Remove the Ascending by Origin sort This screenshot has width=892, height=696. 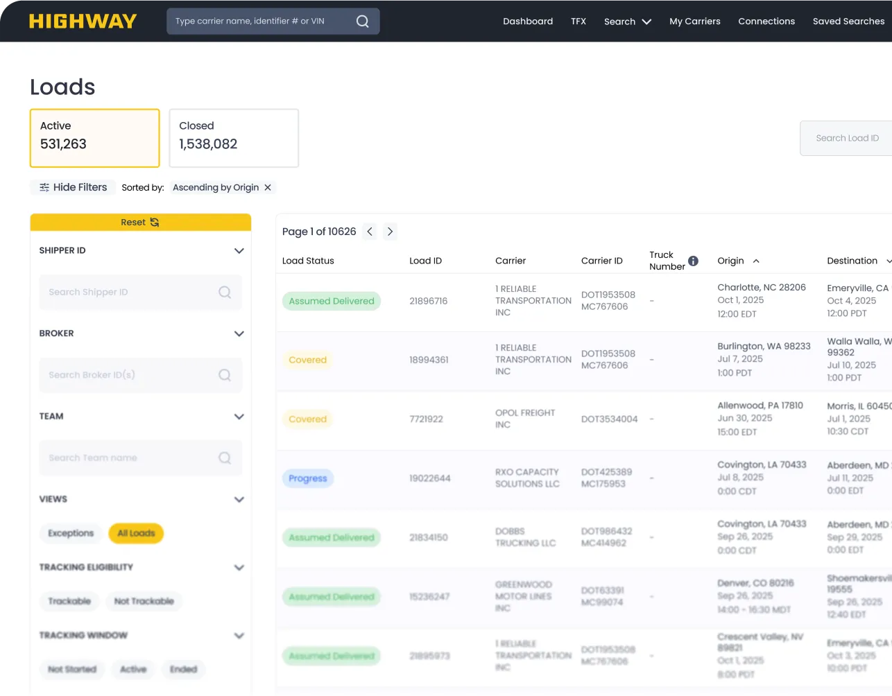[x=268, y=187]
